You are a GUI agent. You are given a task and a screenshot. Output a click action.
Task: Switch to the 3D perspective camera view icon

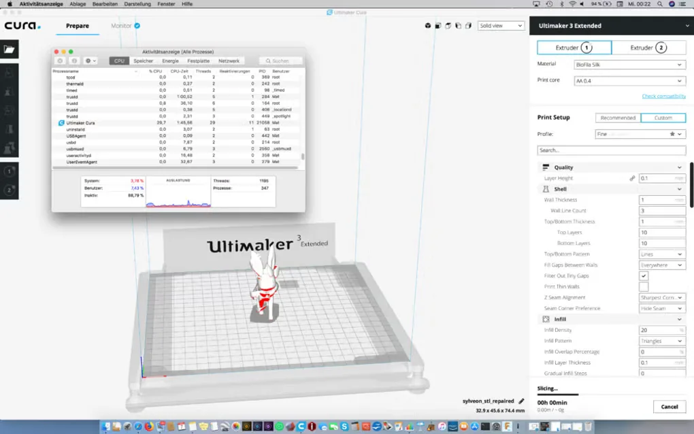coord(427,26)
